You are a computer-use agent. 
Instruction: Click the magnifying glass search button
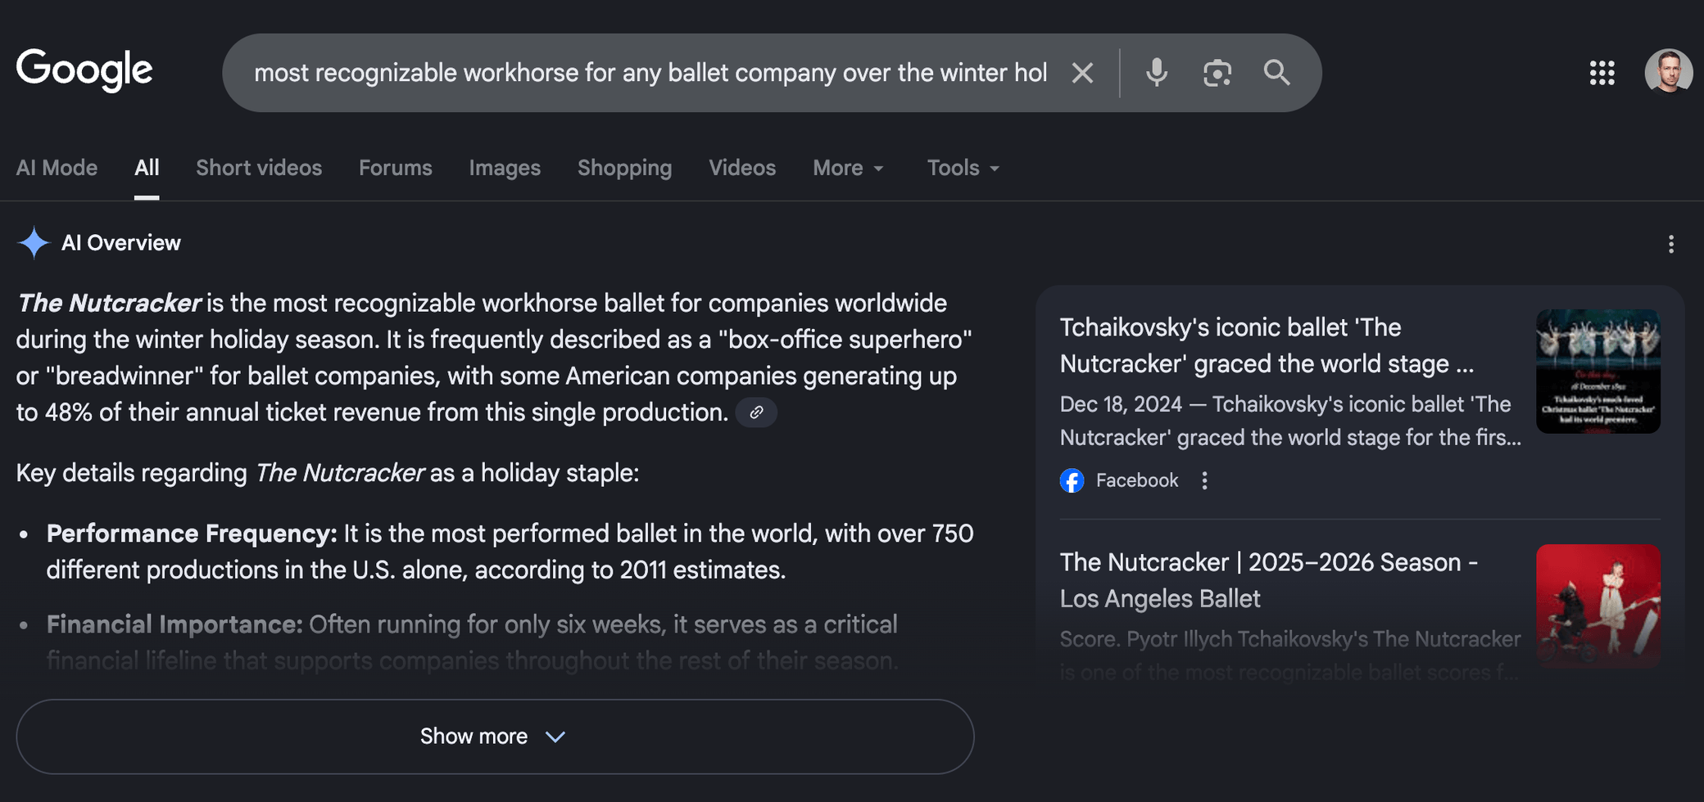click(1276, 73)
